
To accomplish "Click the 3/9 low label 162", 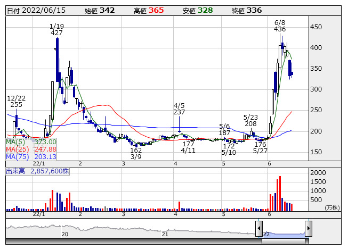I will point(136,151).
